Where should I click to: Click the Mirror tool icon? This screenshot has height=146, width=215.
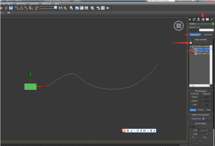coord(61,8)
